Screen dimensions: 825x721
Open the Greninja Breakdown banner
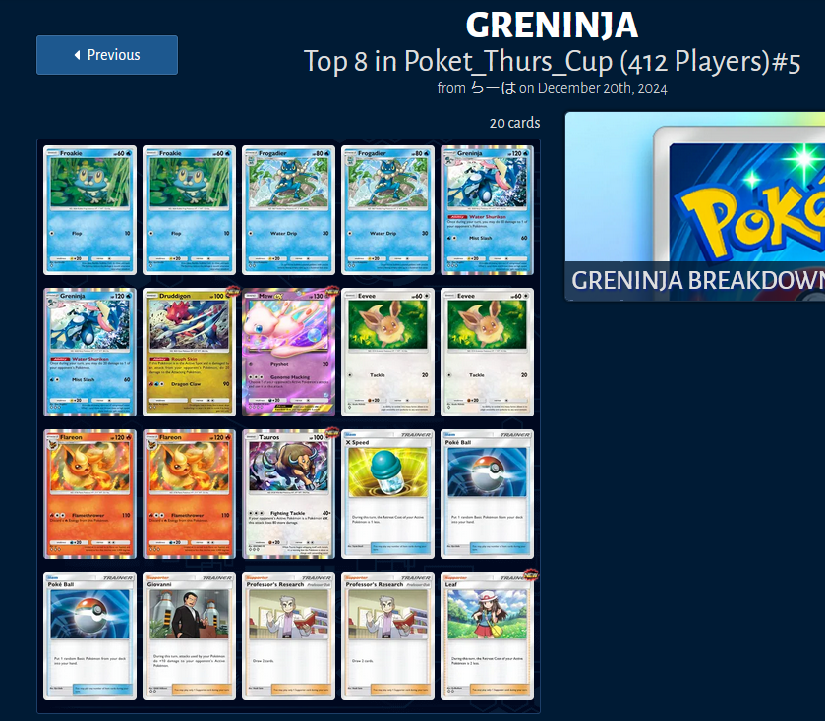[x=695, y=206]
